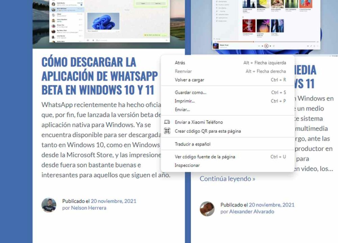Choose Volver a cargar menu entry

coord(227,80)
